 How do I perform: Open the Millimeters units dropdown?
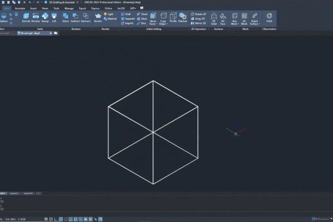pyautogui.click(x=331, y=219)
